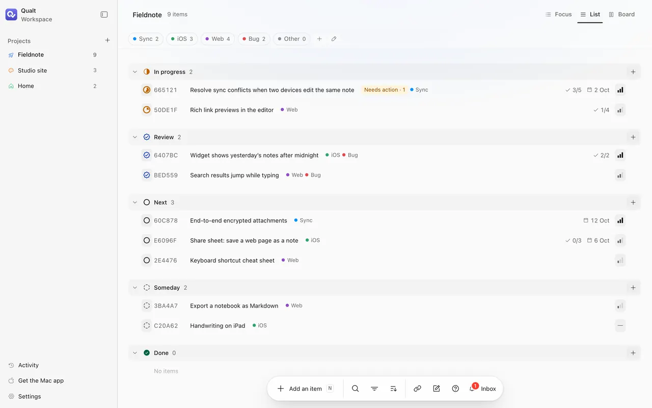Set priority for Rich link previews item
This screenshot has width=652, height=408.
click(620, 110)
